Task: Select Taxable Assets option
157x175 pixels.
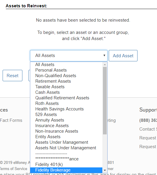Action: [66, 87]
